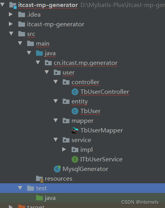Click the src folder icon
The width and height of the screenshot is (165, 208).
(22, 34)
